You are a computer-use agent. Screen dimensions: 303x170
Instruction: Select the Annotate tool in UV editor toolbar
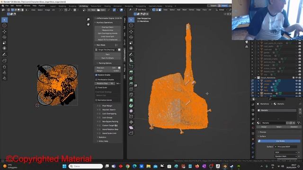[4, 55]
